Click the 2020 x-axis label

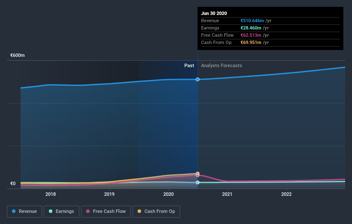[168, 194]
